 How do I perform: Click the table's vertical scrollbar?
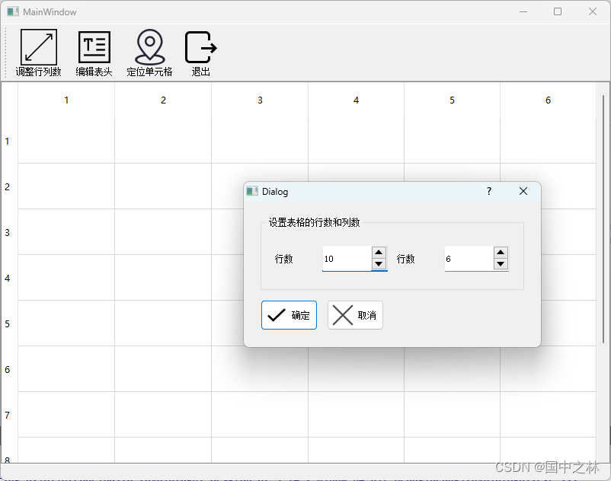pos(603,218)
